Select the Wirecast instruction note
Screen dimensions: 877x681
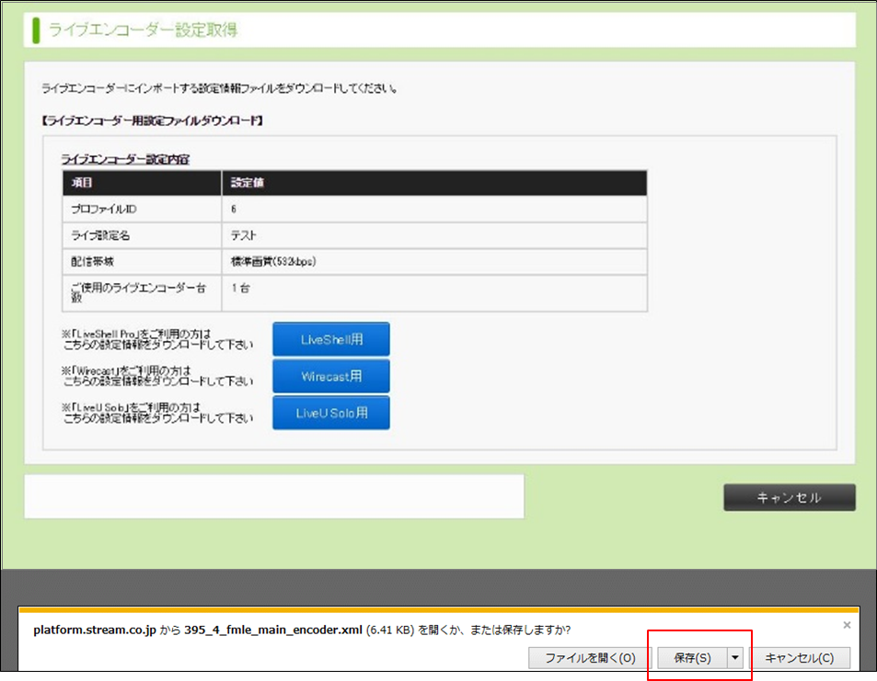click(x=157, y=376)
